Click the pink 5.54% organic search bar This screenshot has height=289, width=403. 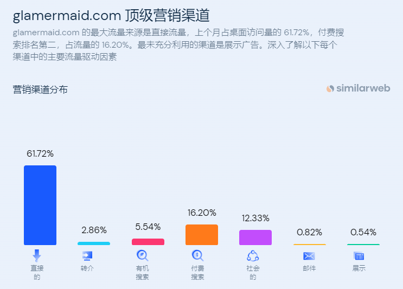point(148,242)
